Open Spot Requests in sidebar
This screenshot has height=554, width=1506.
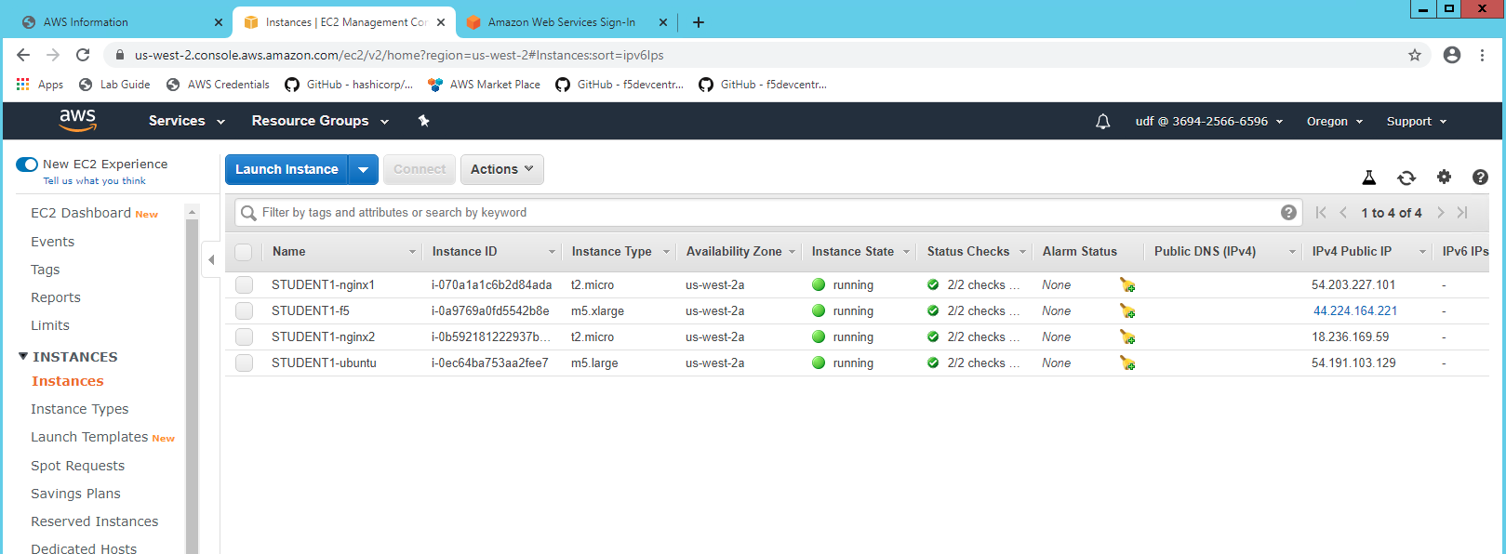point(77,466)
